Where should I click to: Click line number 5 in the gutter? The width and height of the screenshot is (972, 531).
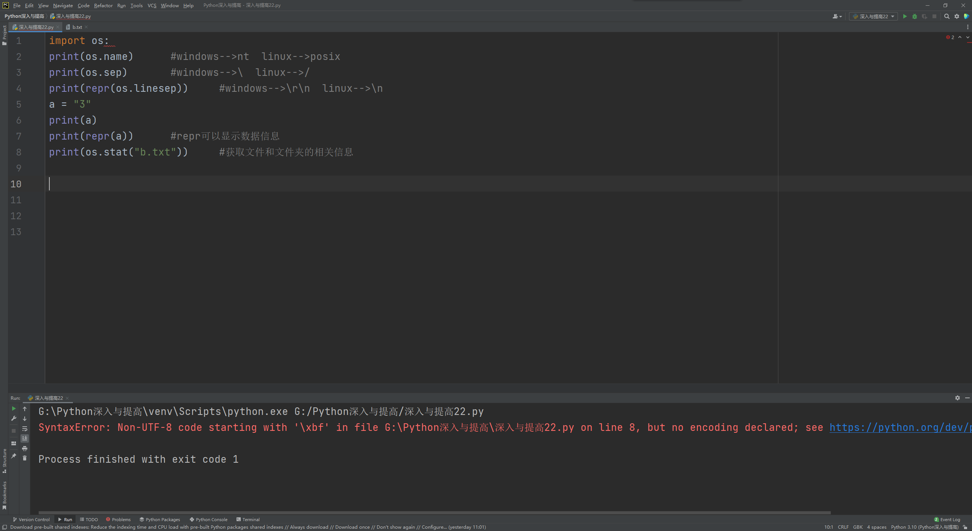[x=19, y=104]
